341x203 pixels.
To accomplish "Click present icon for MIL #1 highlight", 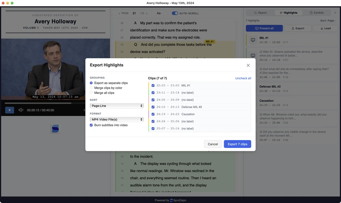I will tap(253, 40).
